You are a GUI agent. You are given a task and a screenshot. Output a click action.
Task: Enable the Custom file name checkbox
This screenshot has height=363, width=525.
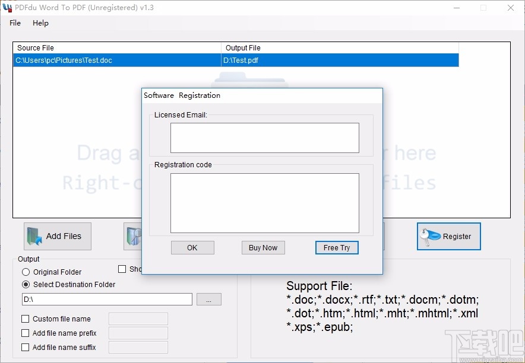(x=25, y=319)
